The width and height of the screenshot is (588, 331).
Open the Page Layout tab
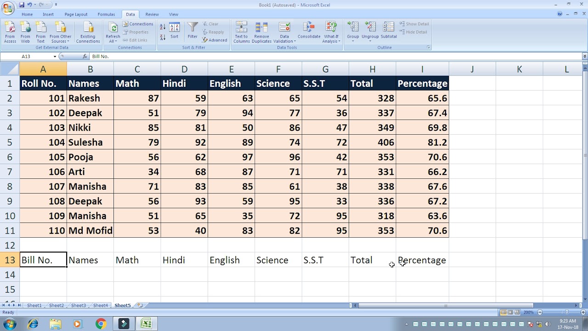tap(76, 14)
